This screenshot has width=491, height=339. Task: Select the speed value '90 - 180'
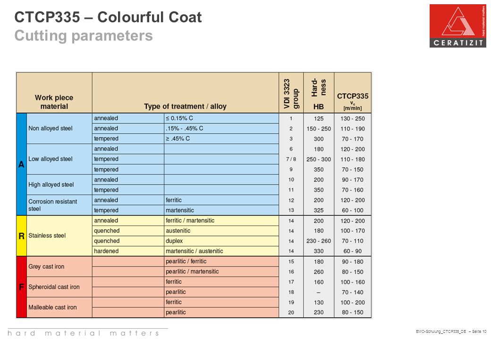pos(353,262)
